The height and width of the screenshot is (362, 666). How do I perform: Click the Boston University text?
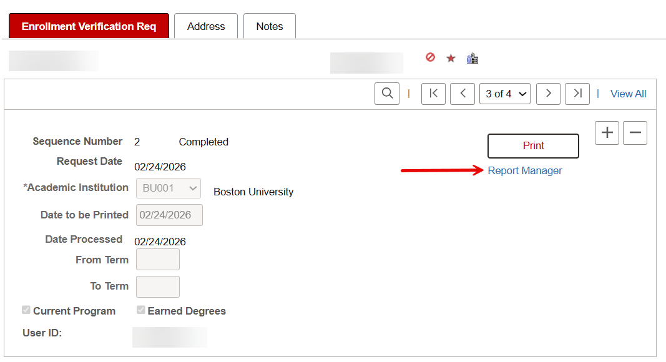253,192
